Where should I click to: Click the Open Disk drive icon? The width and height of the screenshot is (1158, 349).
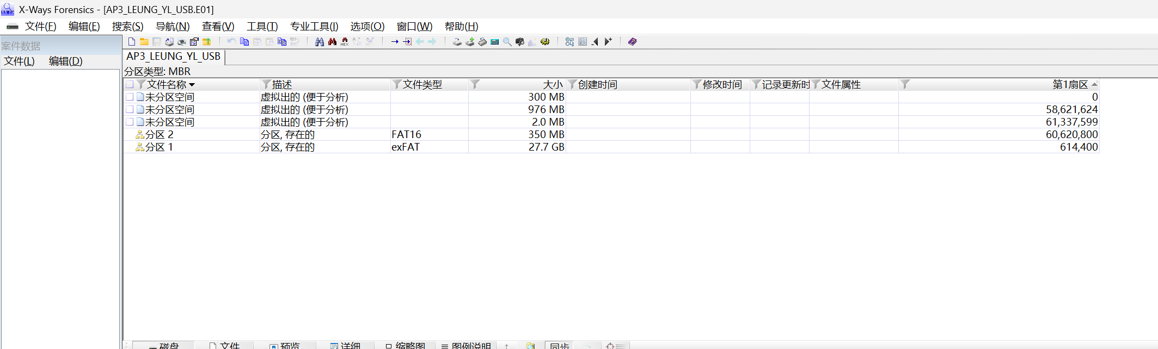[457, 42]
